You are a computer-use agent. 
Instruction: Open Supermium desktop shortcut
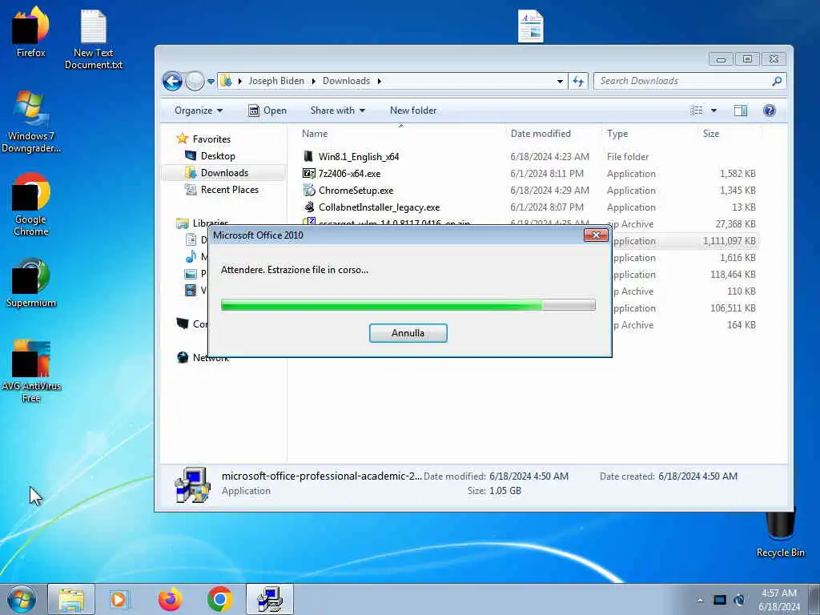pyautogui.click(x=31, y=283)
